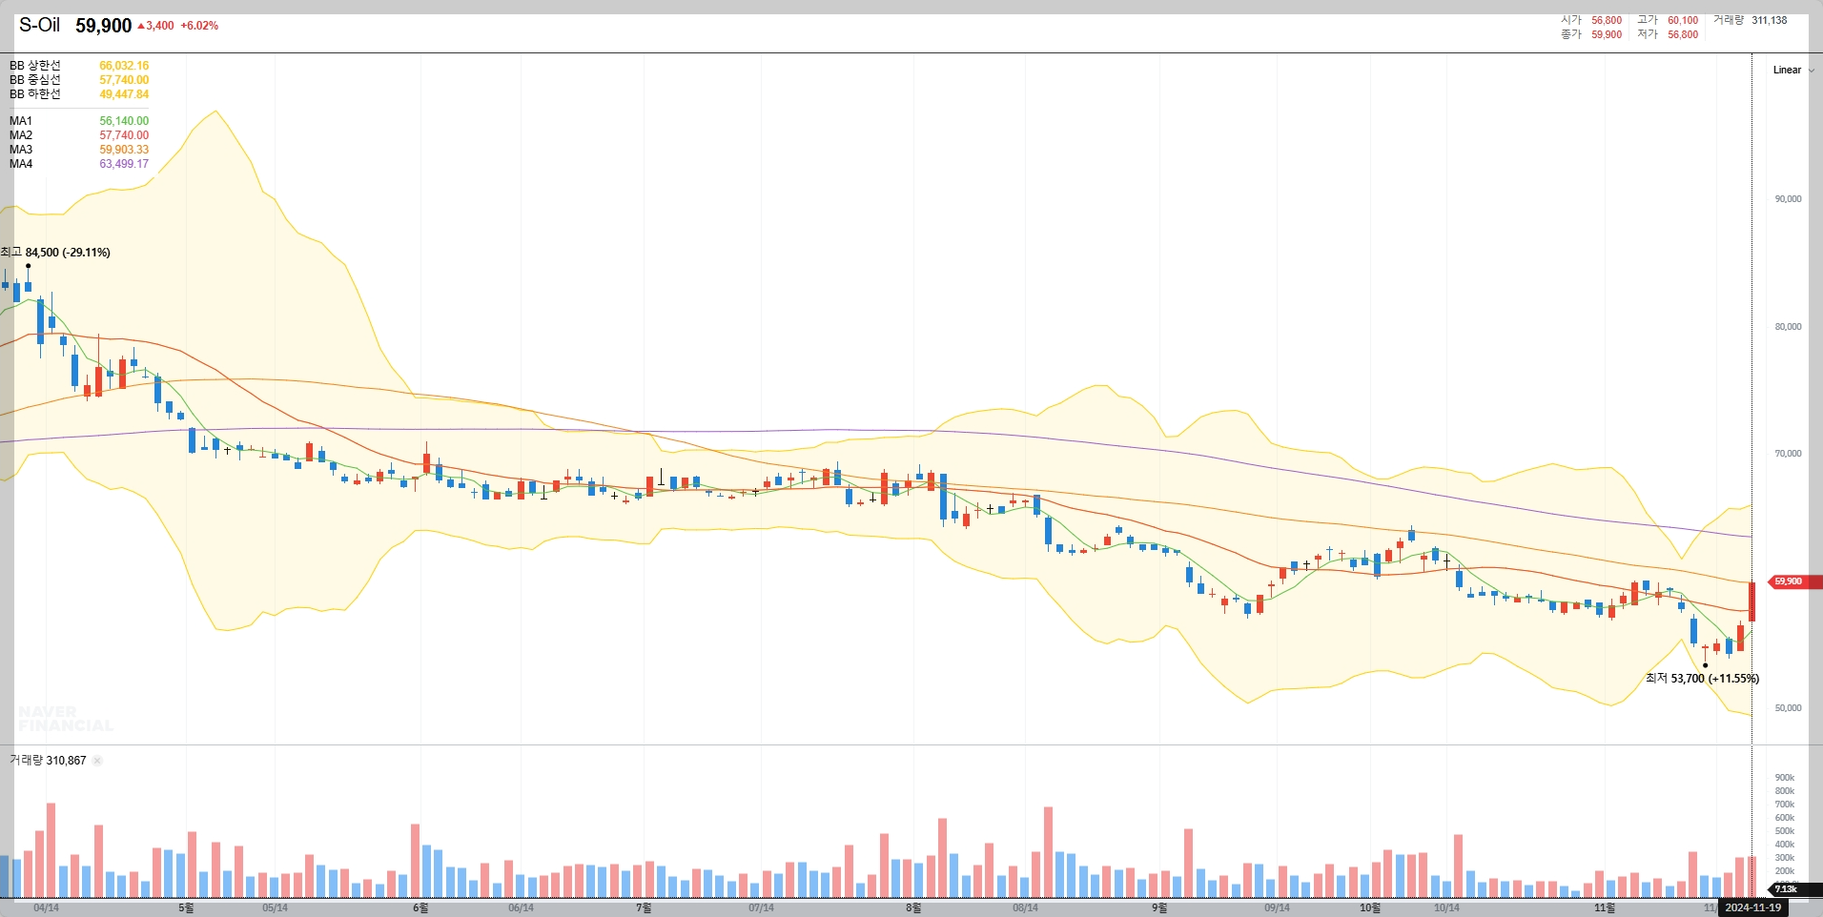
Task: Click the 500k volume axis label
Action: [x=1785, y=831]
